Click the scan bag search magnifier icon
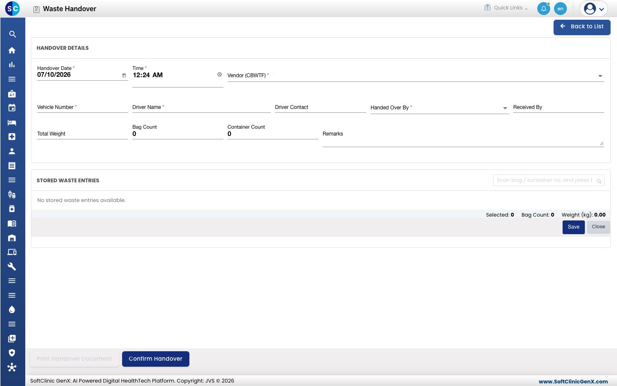The image size is (617, 386). 599,181
